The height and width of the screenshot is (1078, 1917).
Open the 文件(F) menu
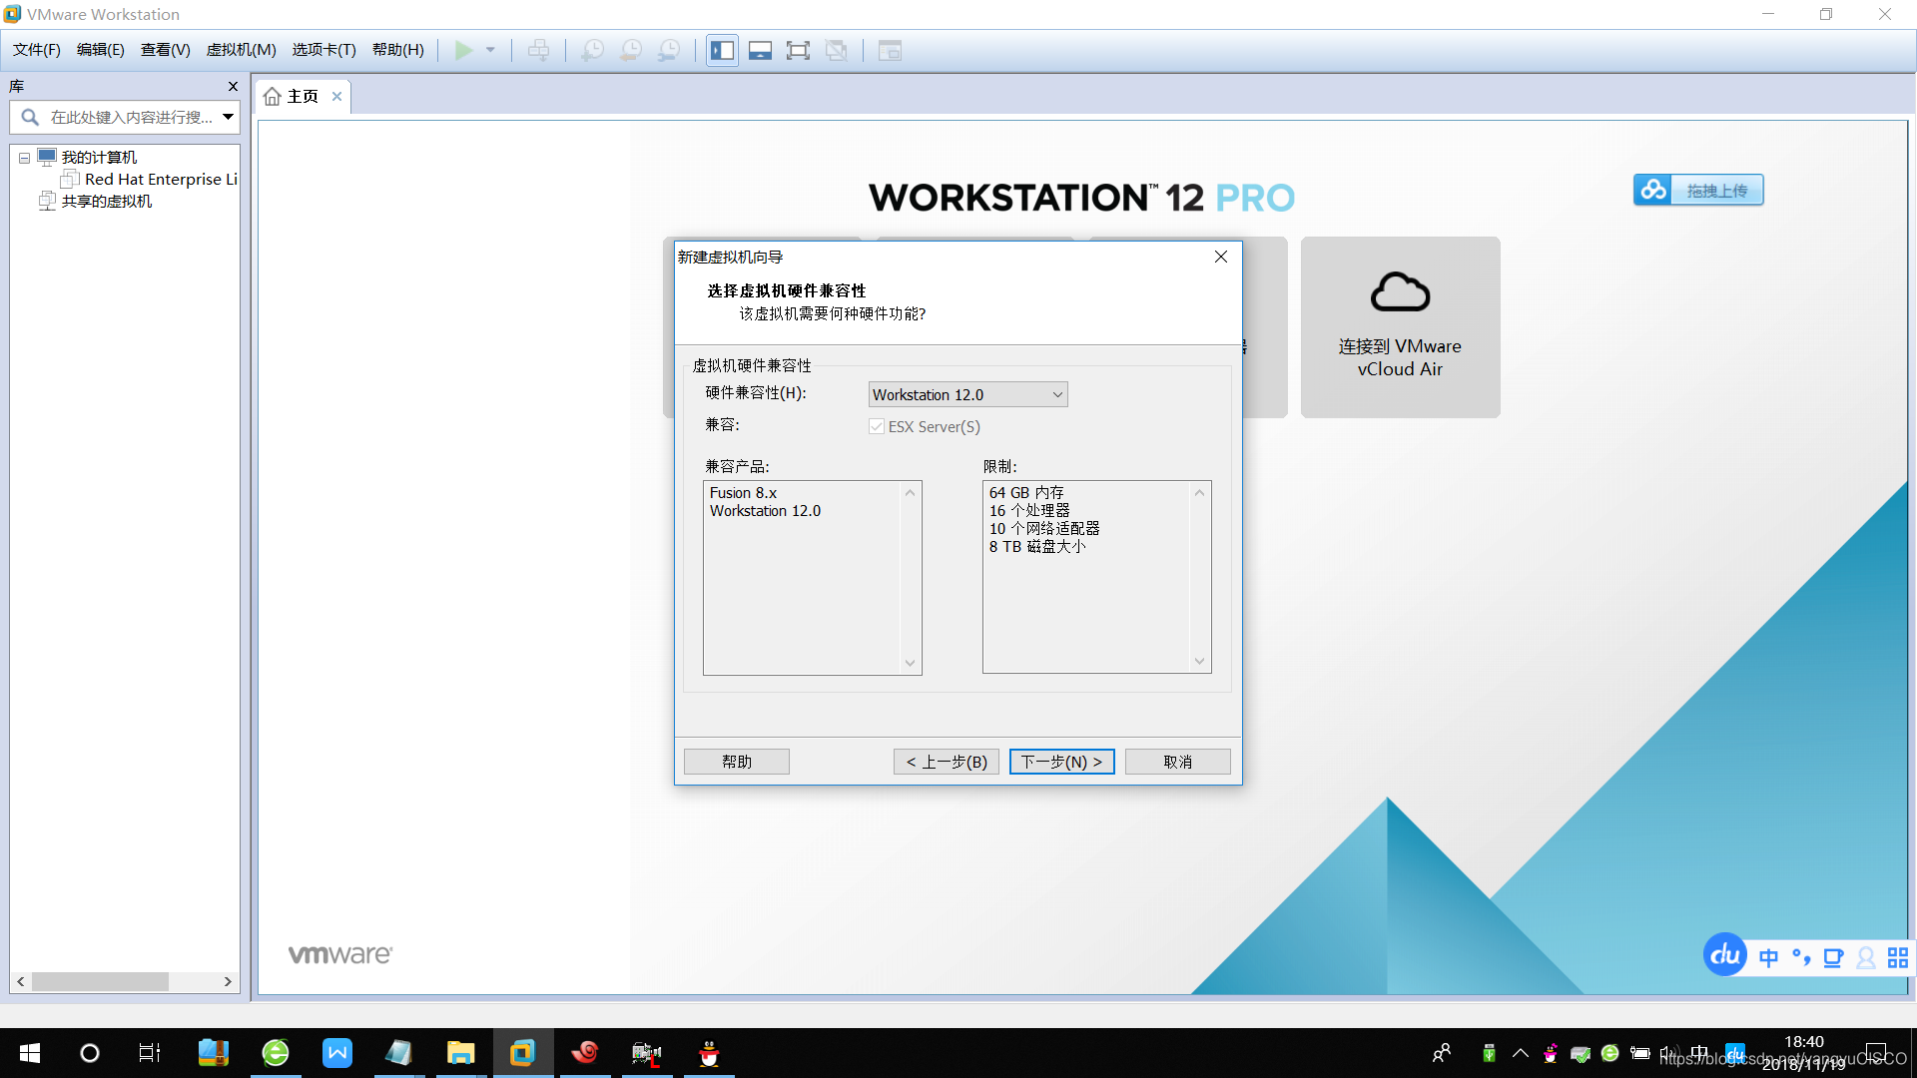tap(37, 50)
